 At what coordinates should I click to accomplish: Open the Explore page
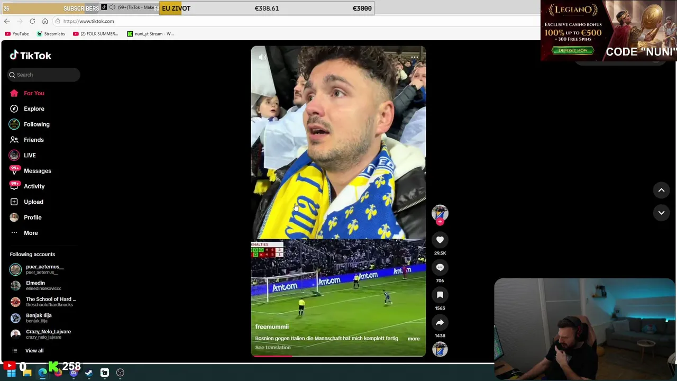(x=27, y=108)
